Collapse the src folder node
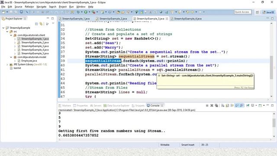 click(x=7, y=32)
